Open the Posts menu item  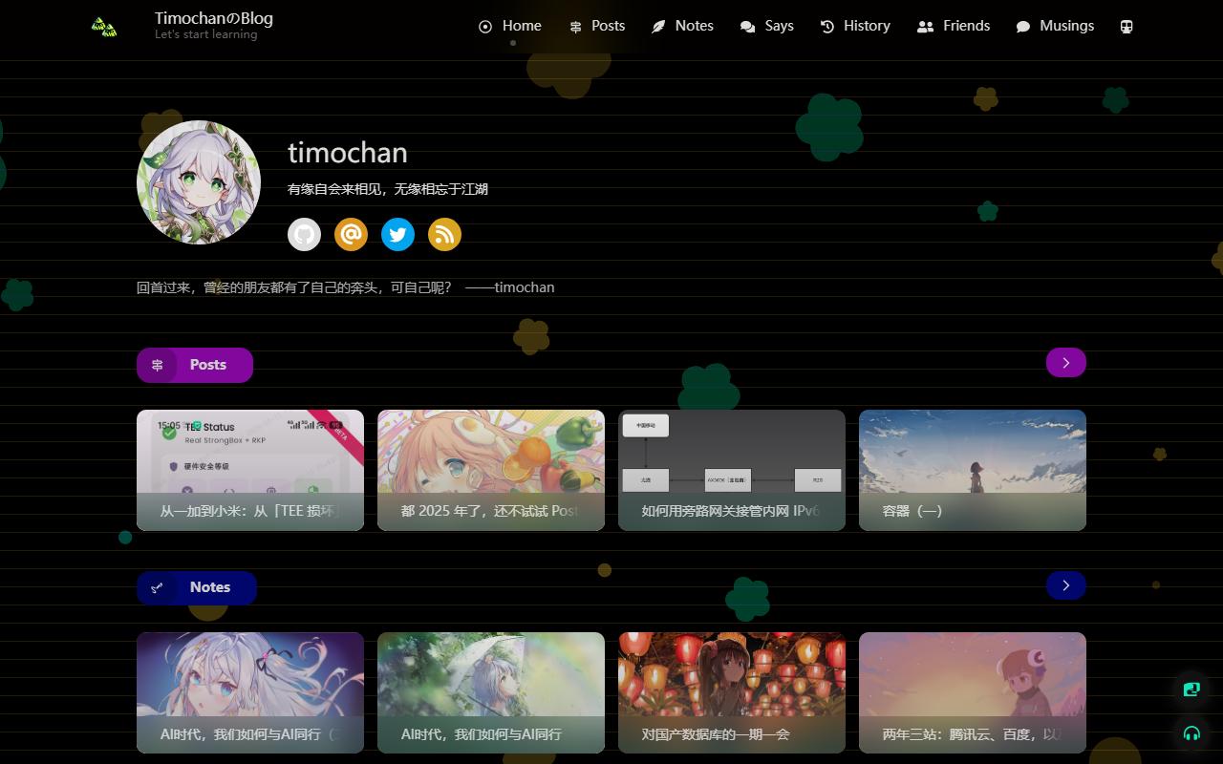[x=596, y=27]
